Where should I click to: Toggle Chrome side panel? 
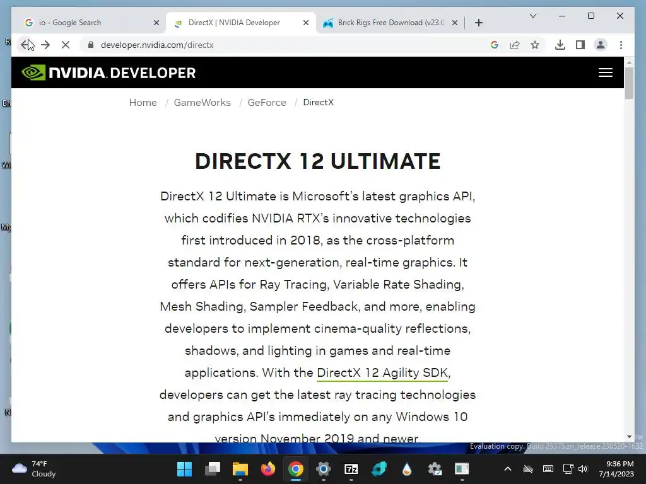(580, 45)
